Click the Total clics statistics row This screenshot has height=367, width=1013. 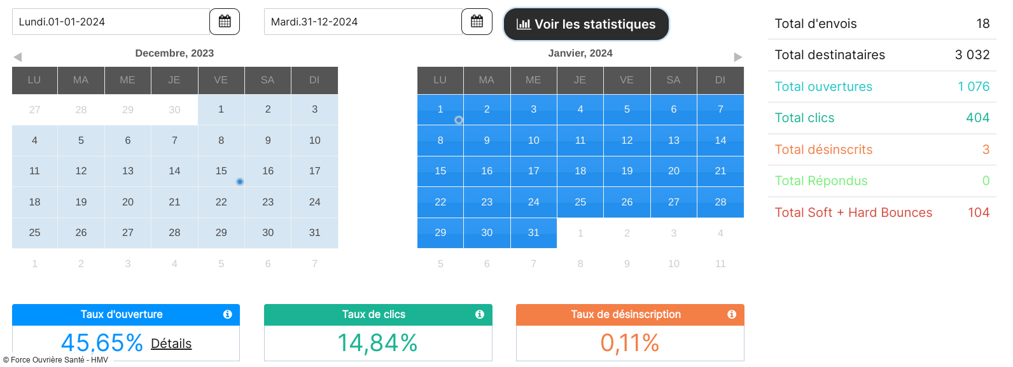pyautogui.click(x=882, y=118)
